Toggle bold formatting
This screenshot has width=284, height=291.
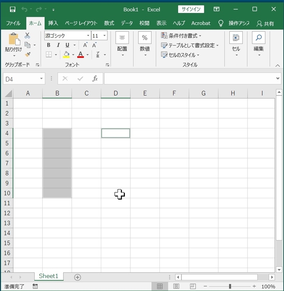[x=49, y=45]
